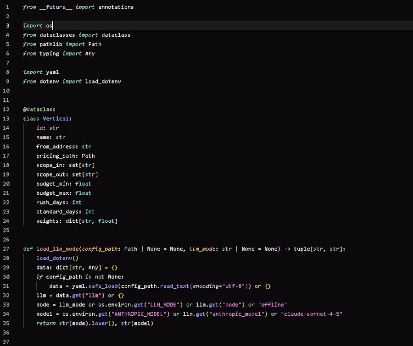Select the "Vertical" class name
The height and width of the screenshot is (346, 413).
[56, 119]
